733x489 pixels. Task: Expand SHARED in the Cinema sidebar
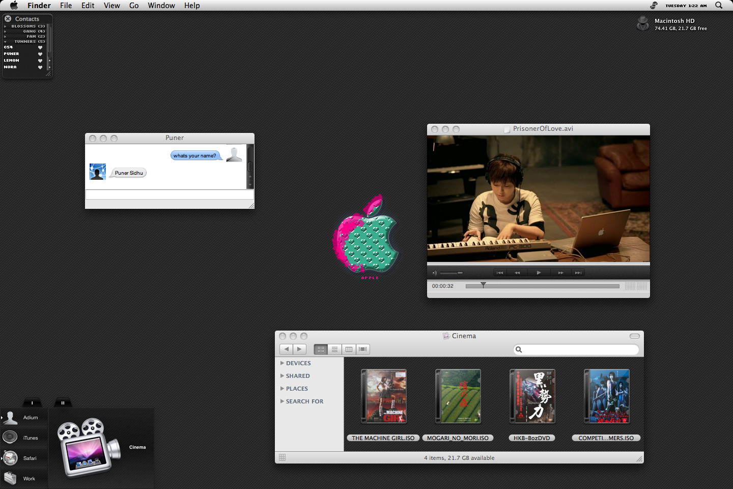[282, 376]
